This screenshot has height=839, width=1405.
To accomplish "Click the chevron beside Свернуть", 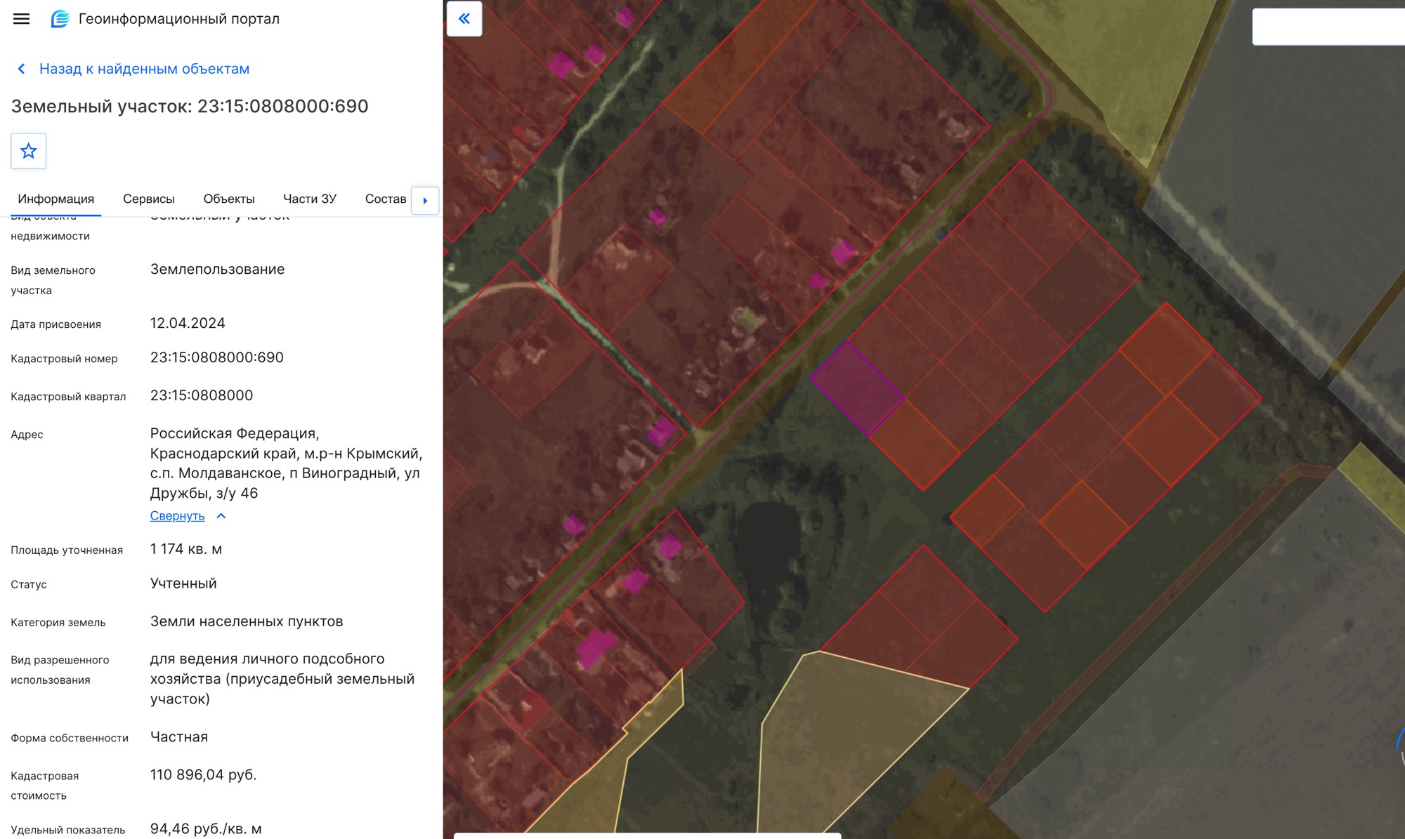I will click(x=221, y=516).
